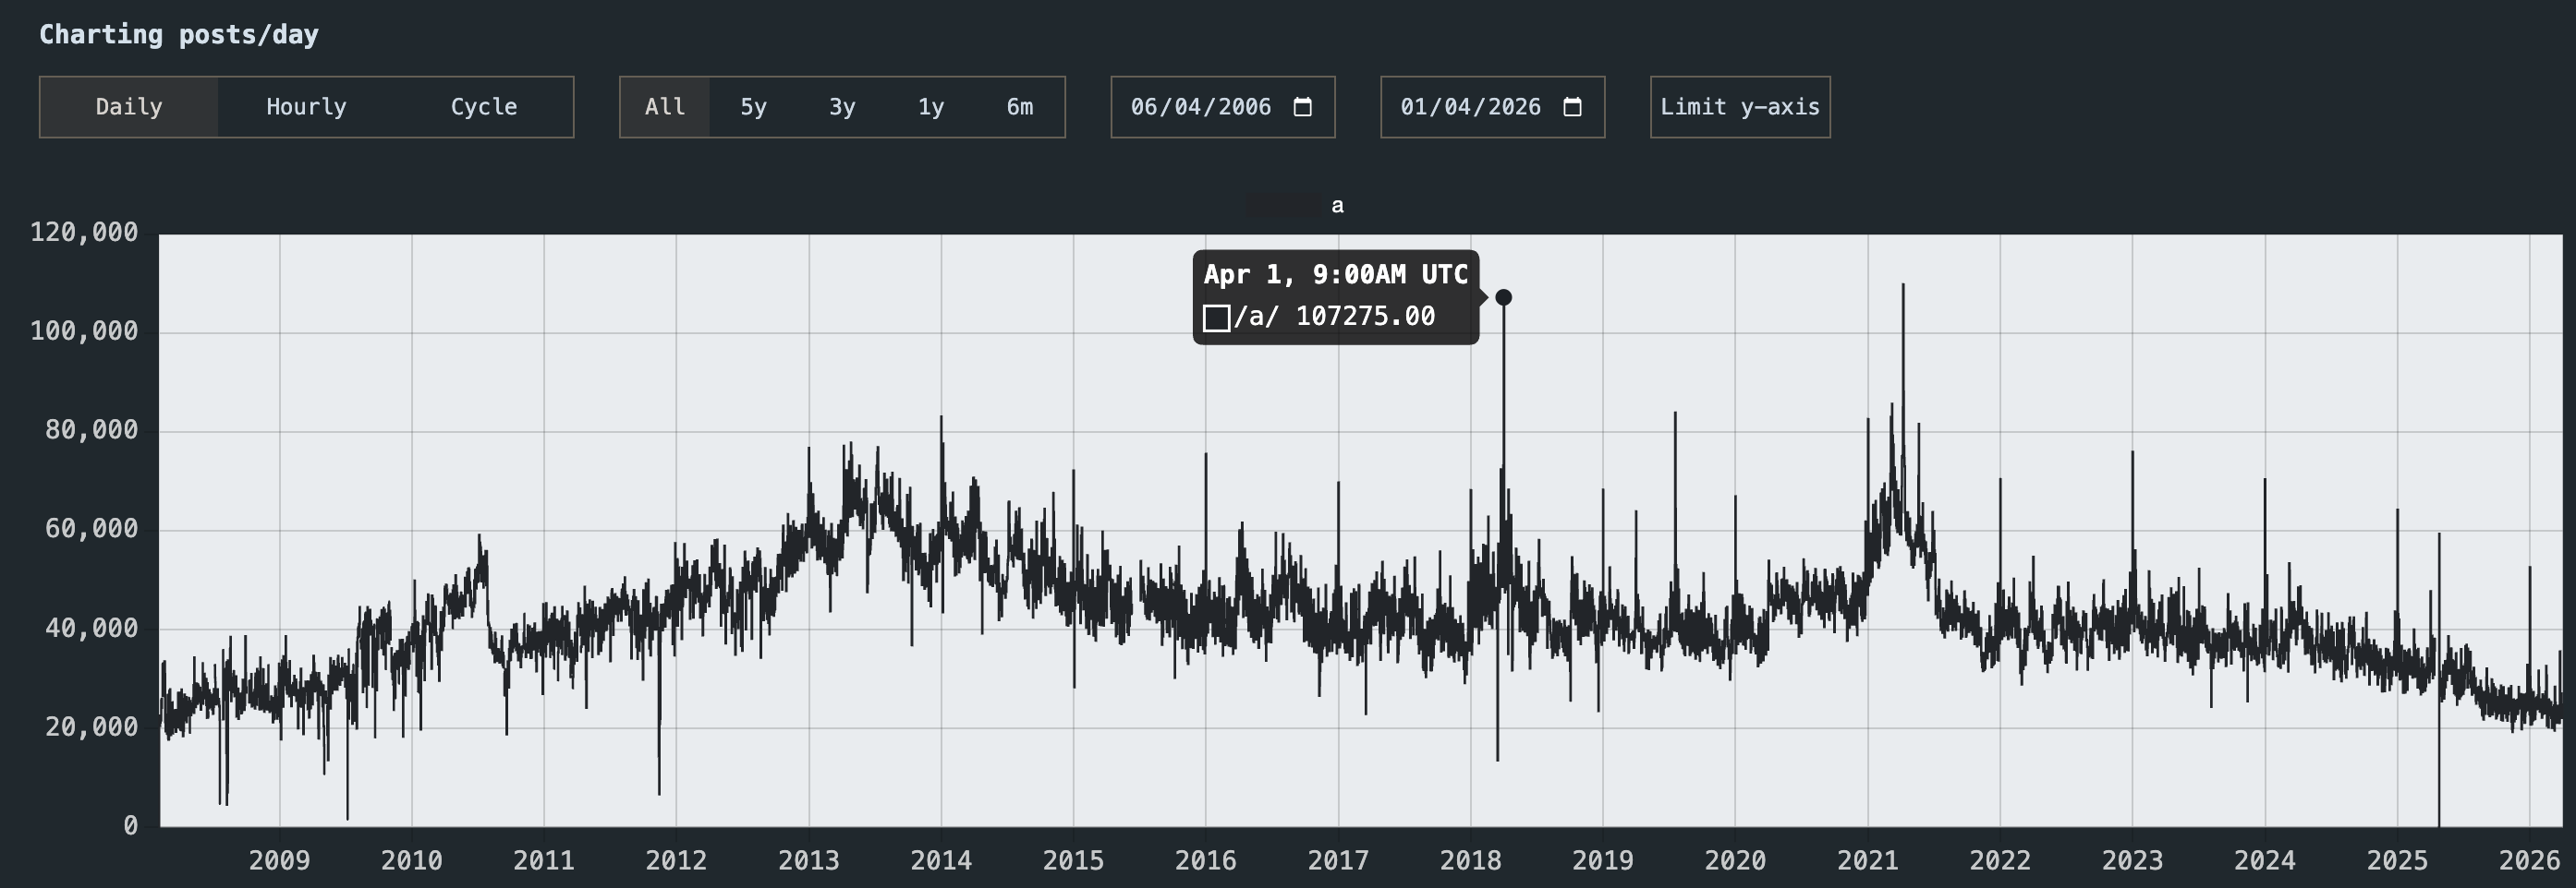Select the 3y time range

[842, 107]
